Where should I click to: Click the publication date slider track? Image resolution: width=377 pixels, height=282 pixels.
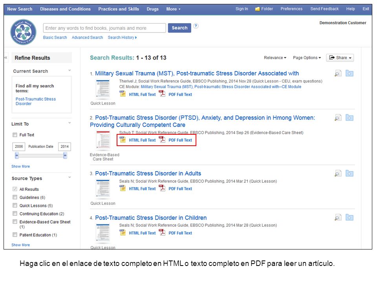coord(41,155)
